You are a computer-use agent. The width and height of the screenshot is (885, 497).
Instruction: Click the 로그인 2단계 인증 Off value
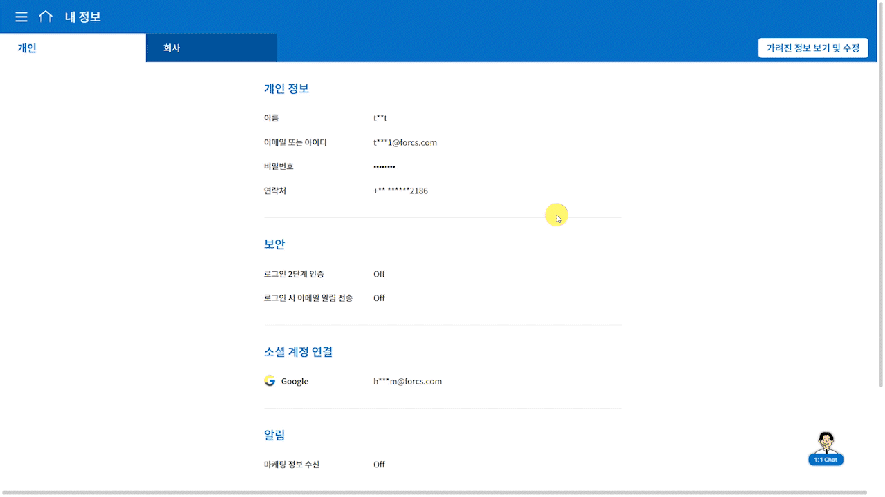(379, 274)
